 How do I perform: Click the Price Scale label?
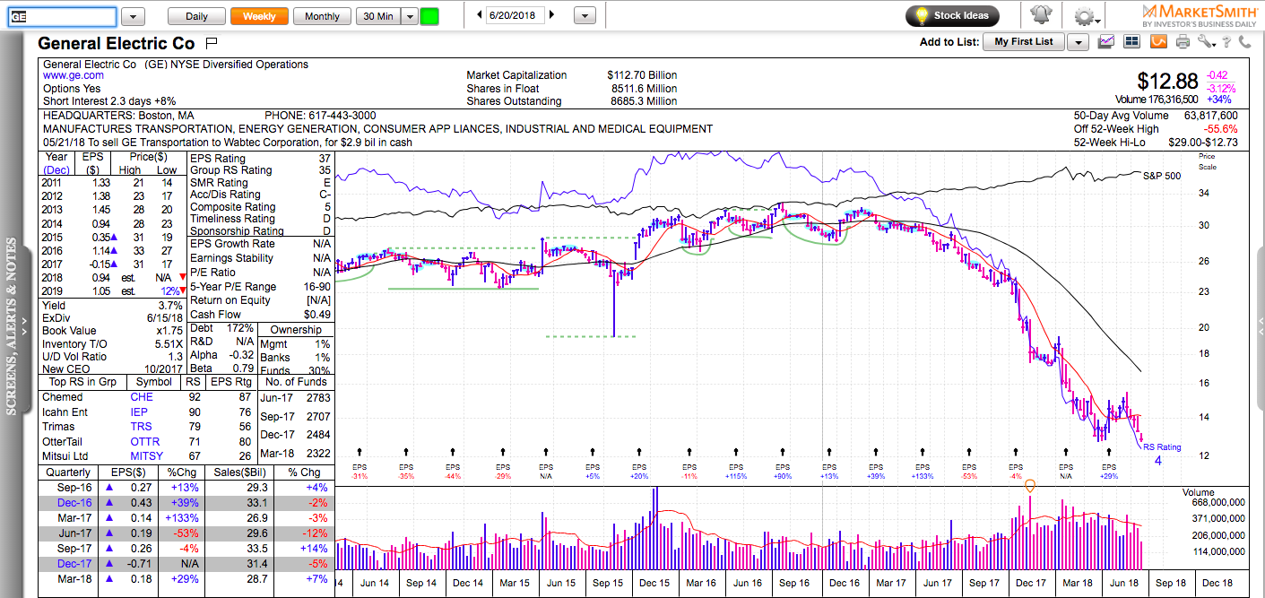pos(1207,162)
